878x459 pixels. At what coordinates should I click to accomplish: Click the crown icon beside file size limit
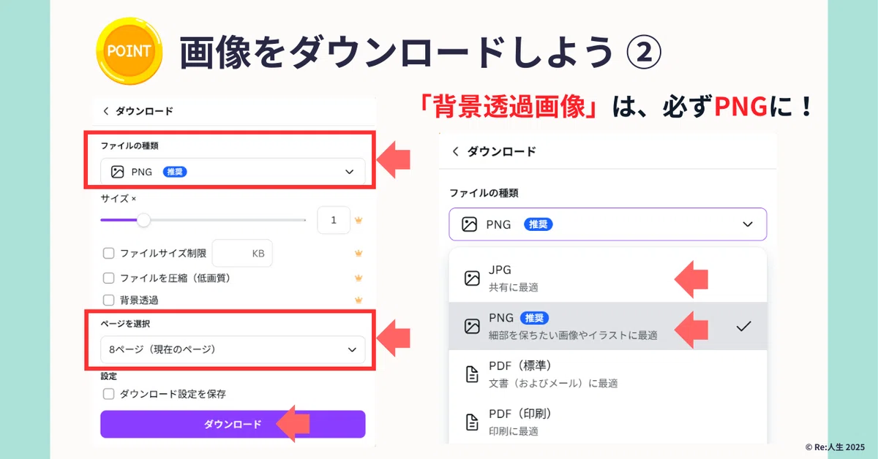[x=359, y=254]
